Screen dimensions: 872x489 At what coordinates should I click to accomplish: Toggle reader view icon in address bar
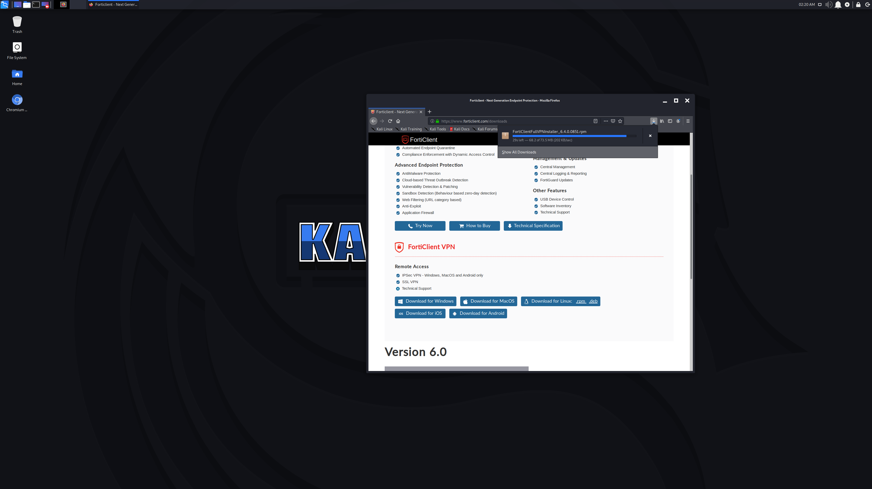[x=596, y=121]
